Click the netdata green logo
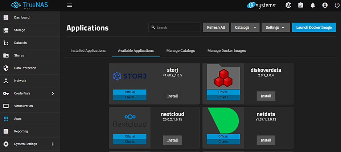Screen dimensions: 341x152 (x=223, y=121)
